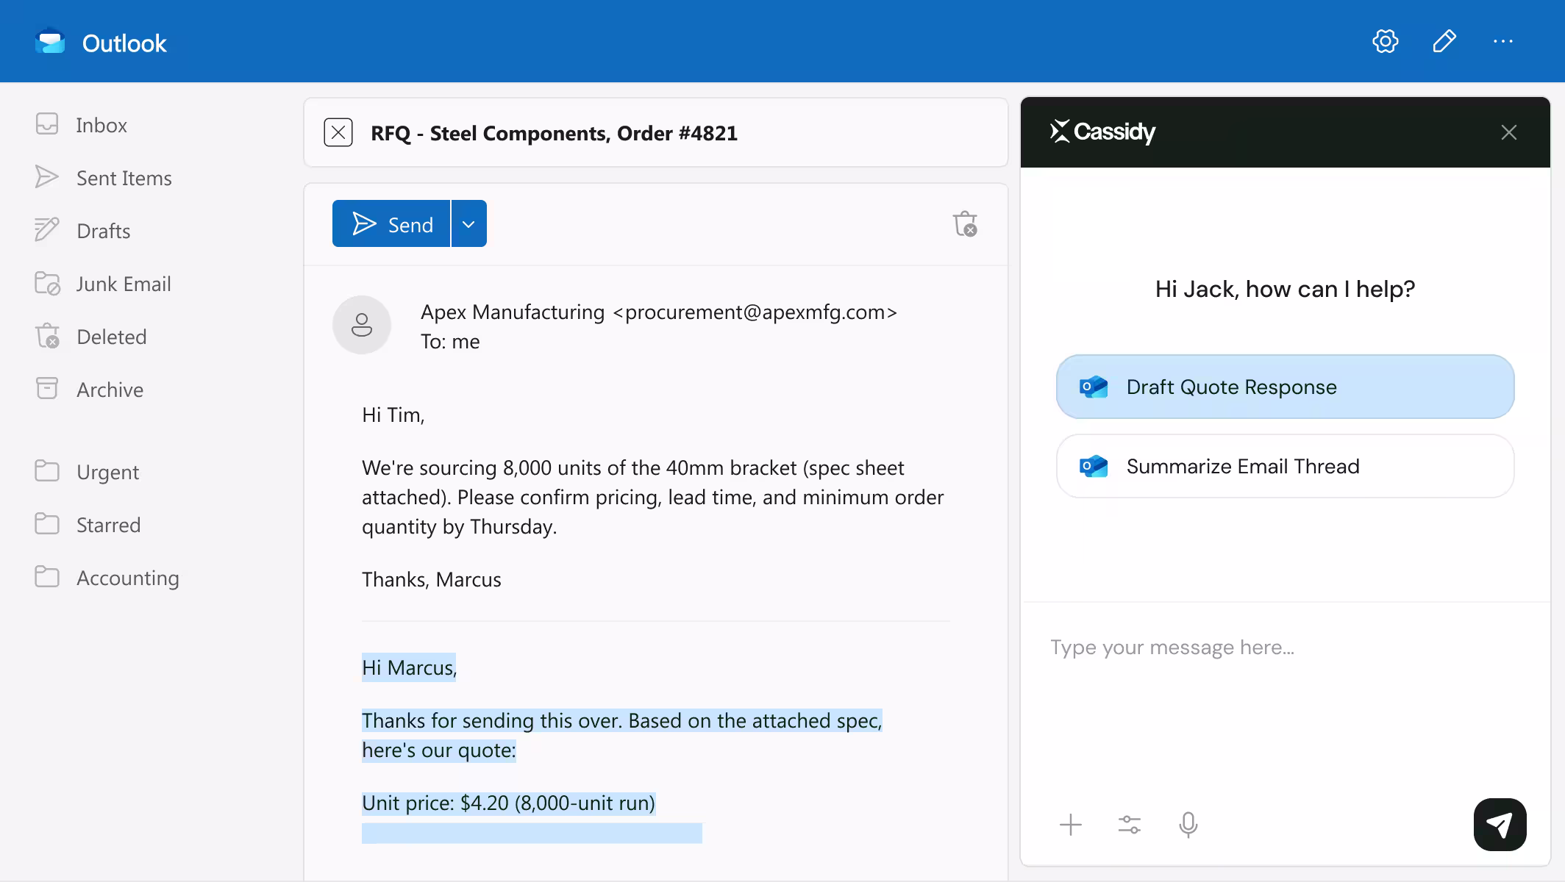
Task: Open Cassidy chat settings sliders icon
Action: (x=1130, y=825)
